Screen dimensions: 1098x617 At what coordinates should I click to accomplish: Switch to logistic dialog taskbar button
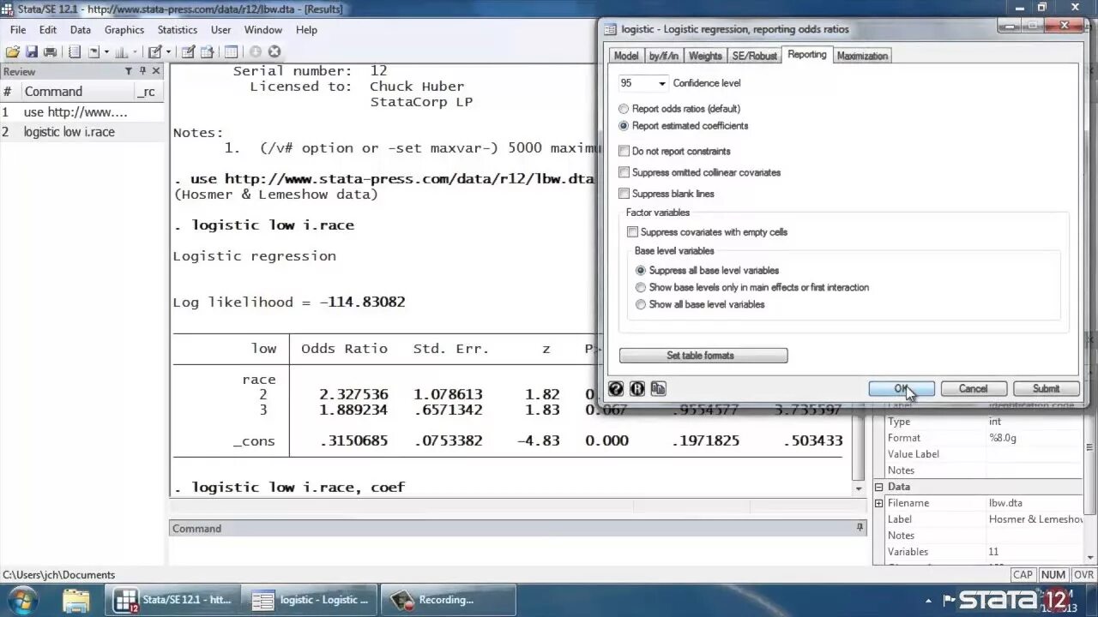309,600
